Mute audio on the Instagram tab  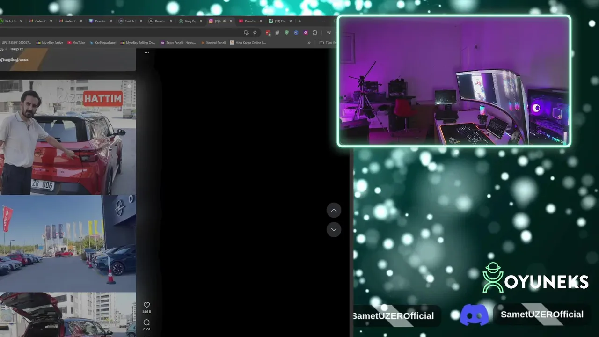click(225, 21)
